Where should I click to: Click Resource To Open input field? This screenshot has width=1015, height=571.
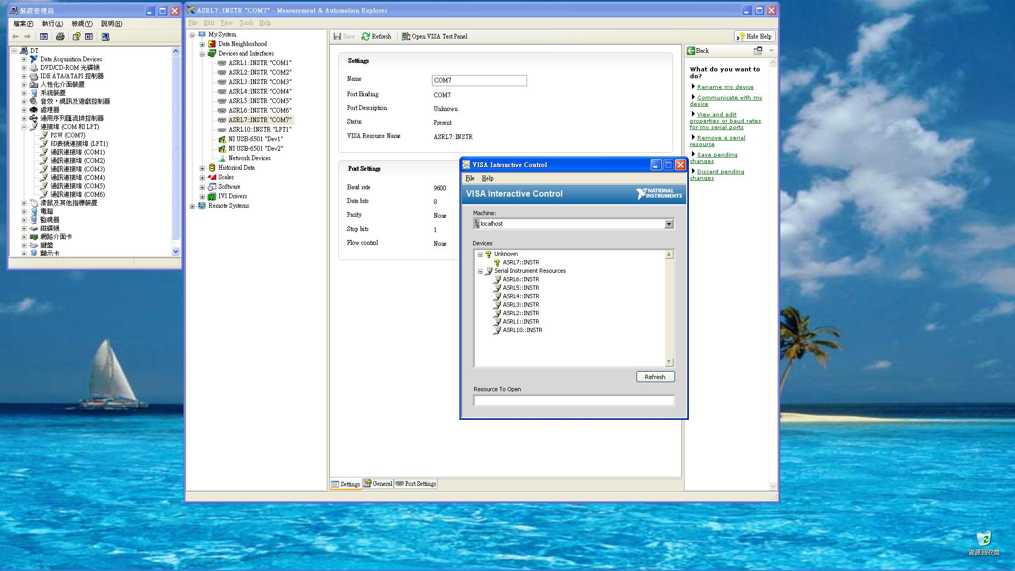click(574, 401)
